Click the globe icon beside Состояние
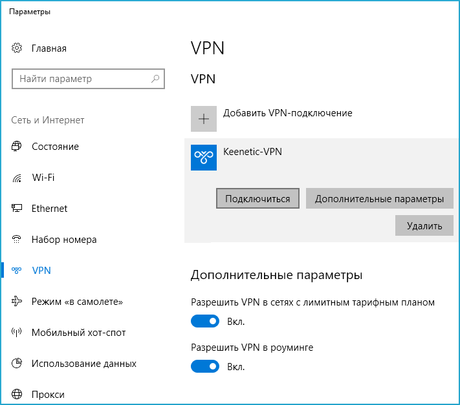This screenshot has width=460, height=405. click(17, 147)
